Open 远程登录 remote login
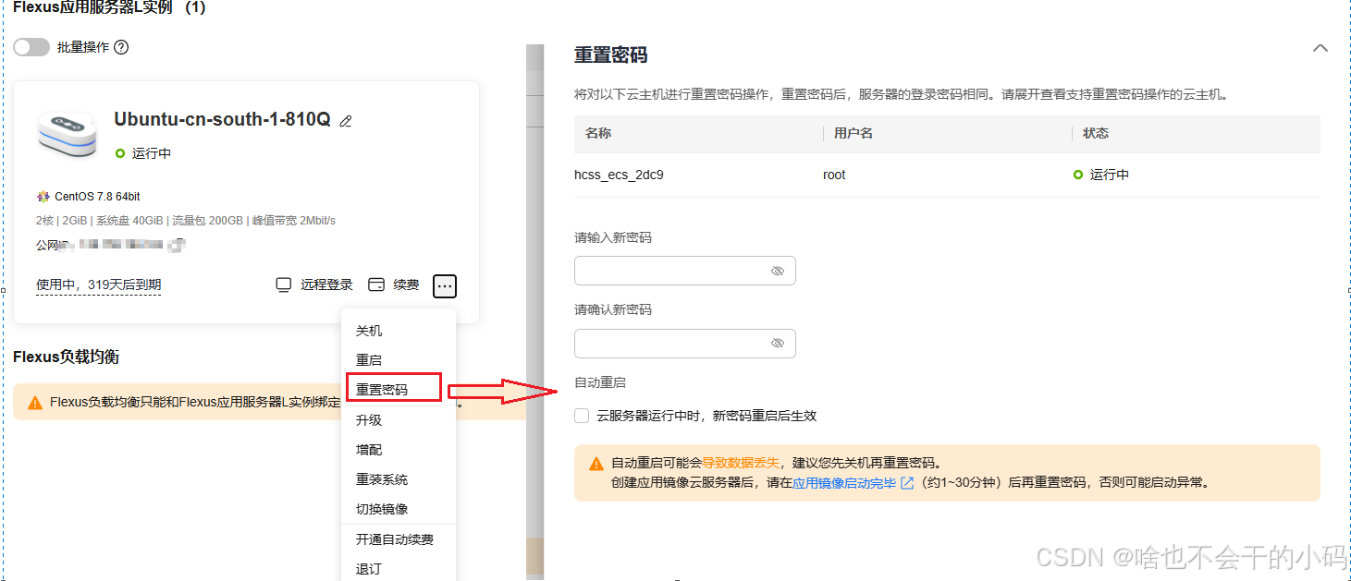The width and height of the screenshot is (1351, 581). (326, 284)
